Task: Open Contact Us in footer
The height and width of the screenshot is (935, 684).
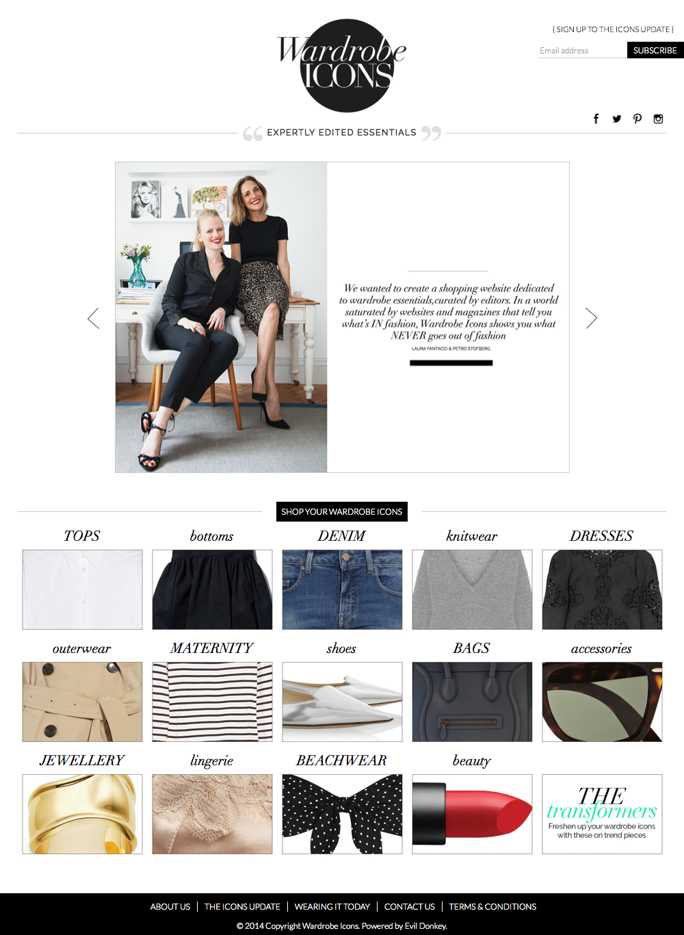Action: point(410,906)
